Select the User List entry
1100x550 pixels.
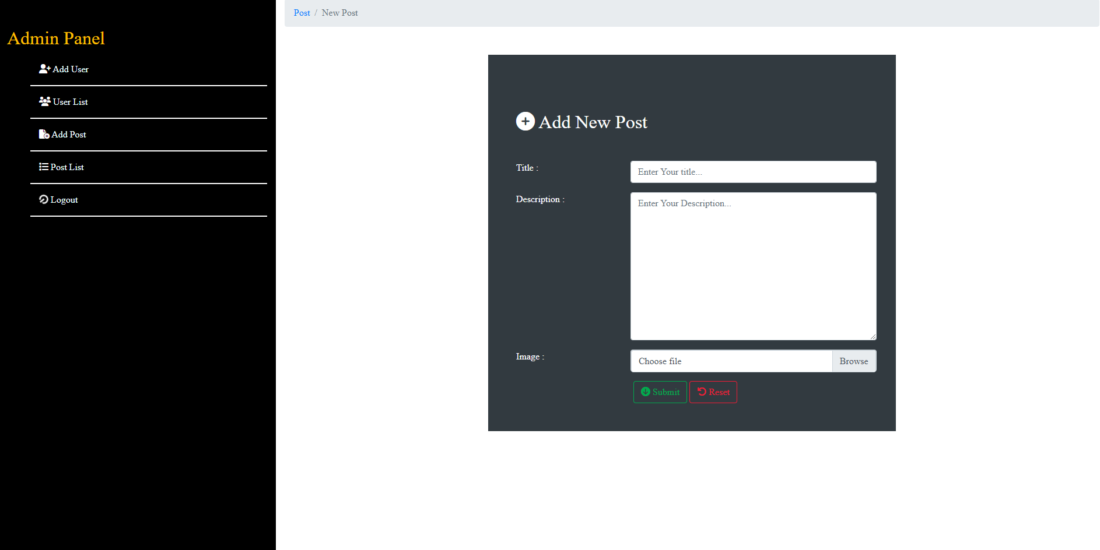69,101
